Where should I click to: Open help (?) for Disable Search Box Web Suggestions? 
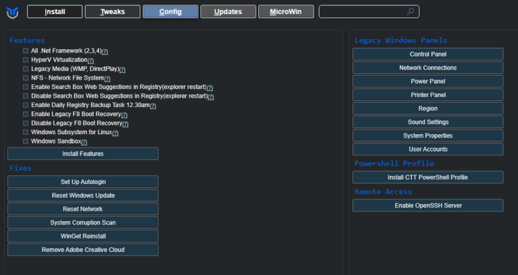click(x=210, y=97)
